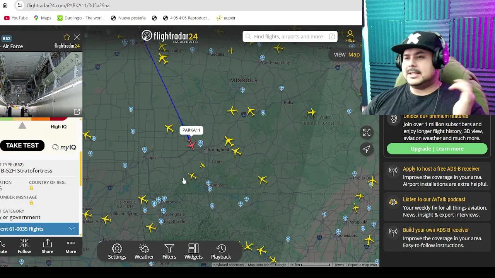The image size is (495, 278).
Task: Open the More options icon
Action: [70, 246]
